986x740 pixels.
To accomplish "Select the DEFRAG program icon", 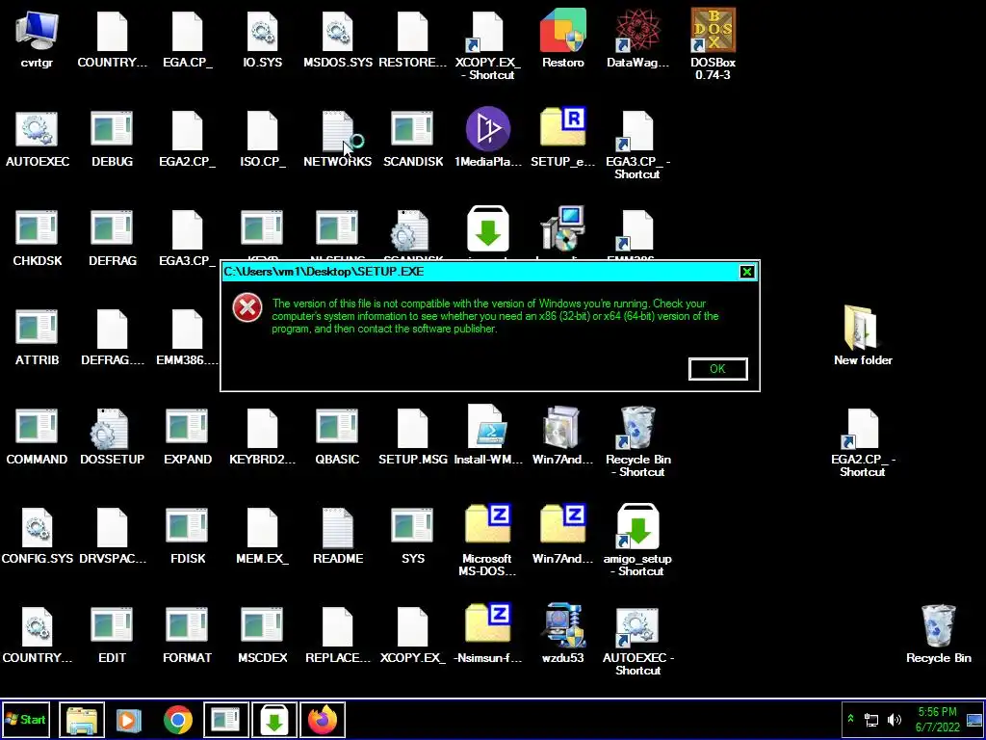I will pos(112,238).
